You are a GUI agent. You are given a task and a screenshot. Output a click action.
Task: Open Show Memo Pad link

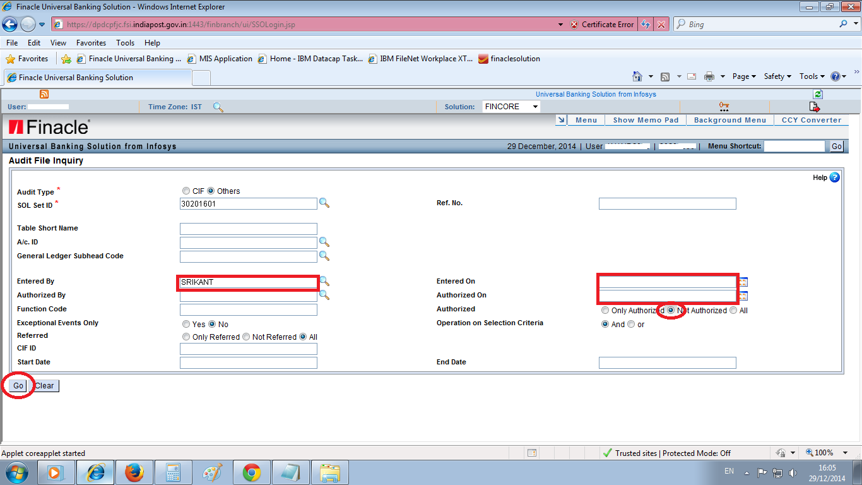[646, 120]
